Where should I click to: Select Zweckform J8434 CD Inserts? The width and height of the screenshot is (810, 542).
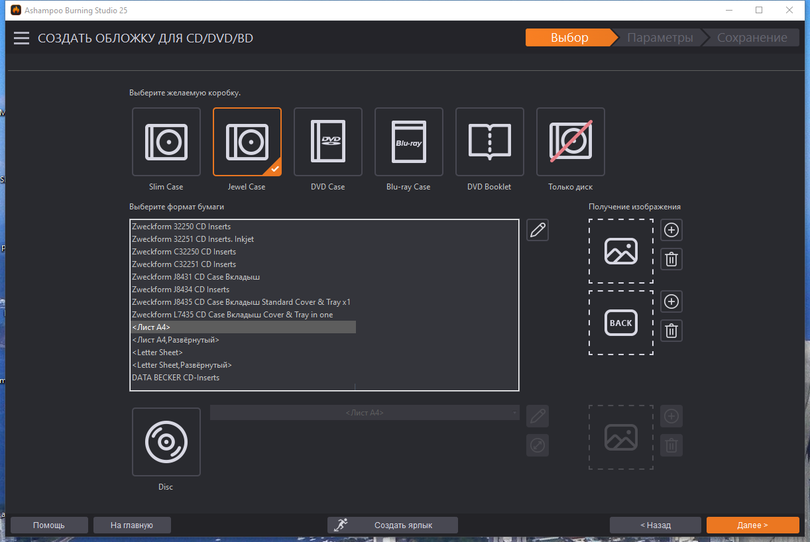point(243,290)
